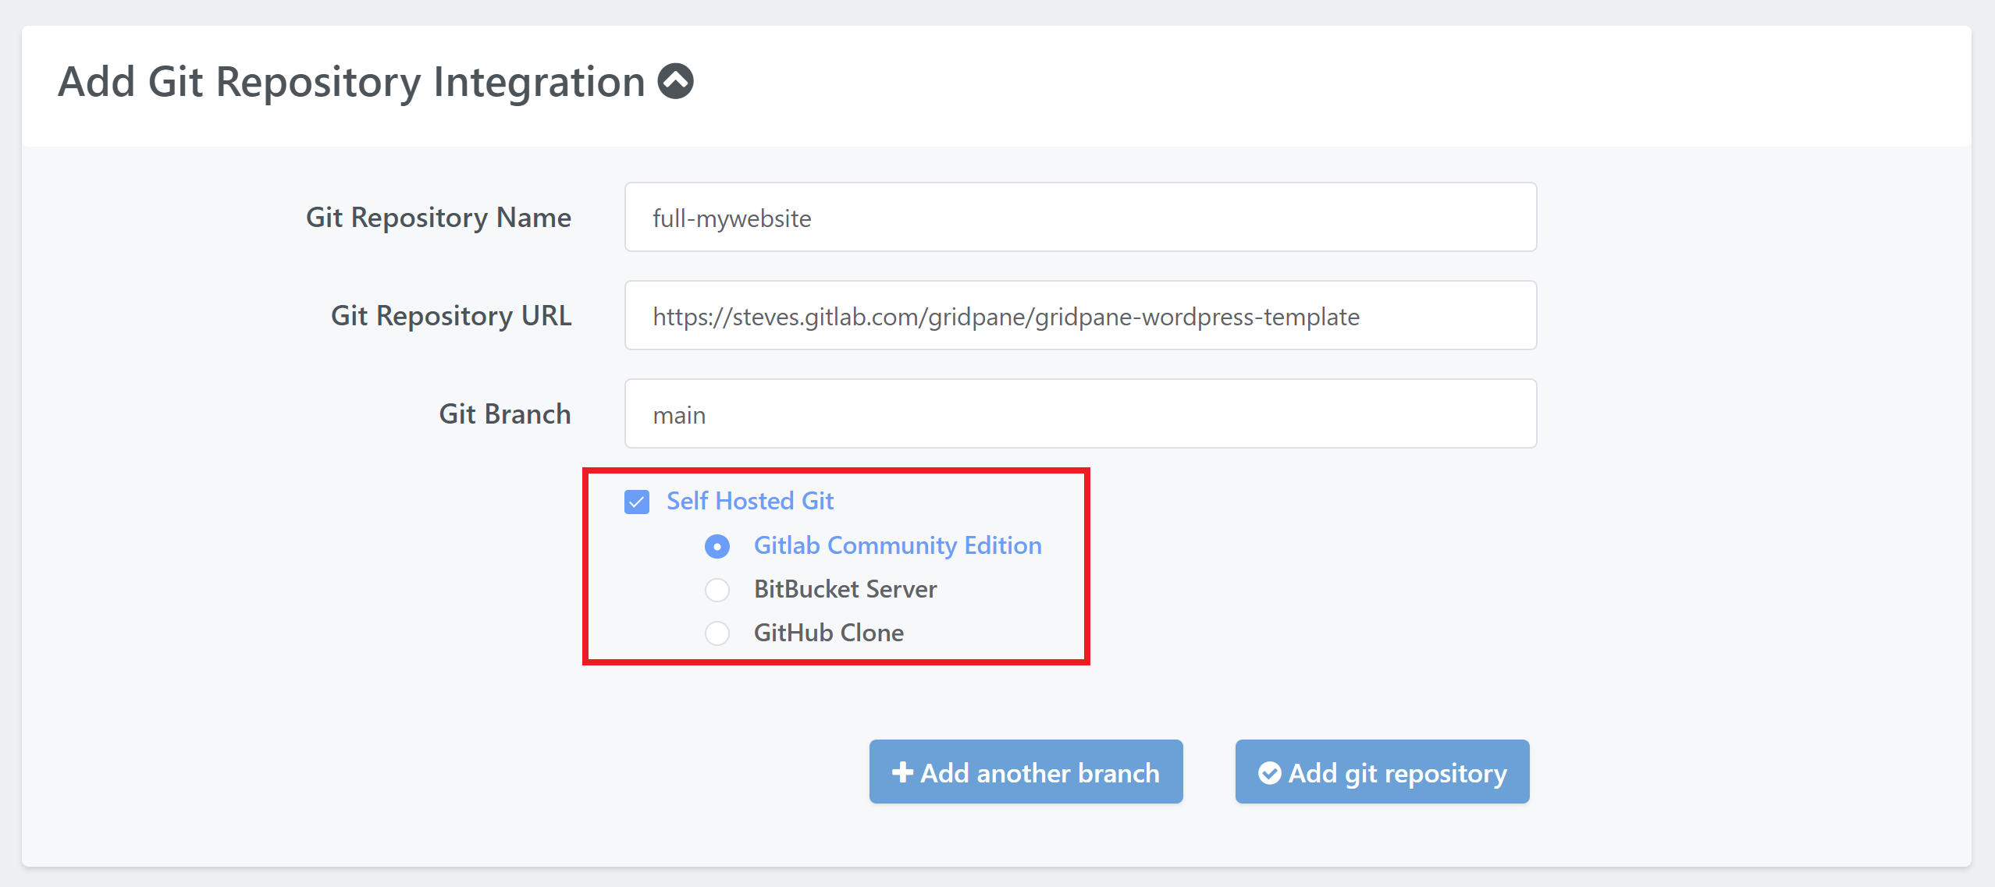The width and height of the screenshot is (1995, 887).
Task: Click the BitBucket Server label text
Action: pyautogui.click(x=845, y=589)
